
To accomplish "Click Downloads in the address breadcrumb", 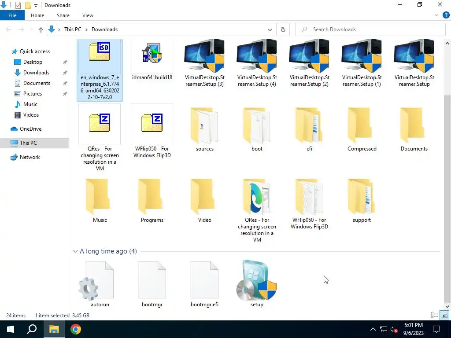I will 104,29.
